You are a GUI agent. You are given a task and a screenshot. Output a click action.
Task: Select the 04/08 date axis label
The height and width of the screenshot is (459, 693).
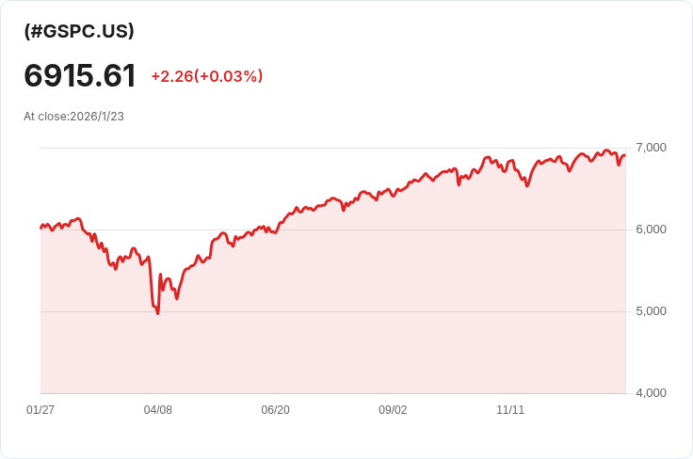[x=158, y=410]
